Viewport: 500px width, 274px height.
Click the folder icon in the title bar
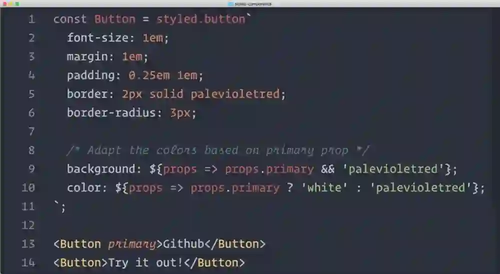(x=231, y=4)
